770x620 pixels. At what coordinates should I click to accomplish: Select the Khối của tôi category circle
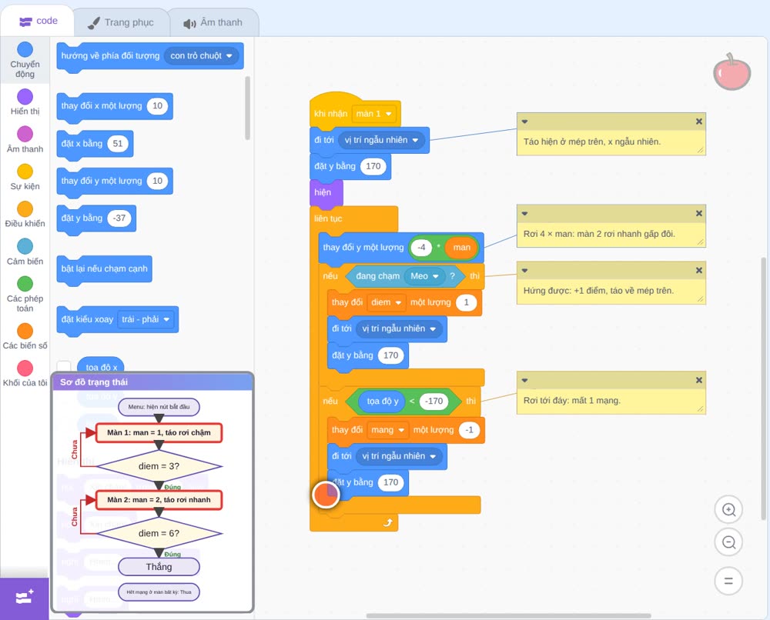(25, 368)
